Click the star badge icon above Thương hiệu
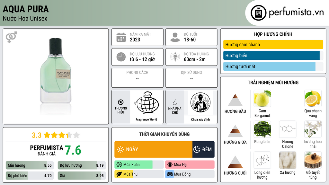 click(121, 102)
